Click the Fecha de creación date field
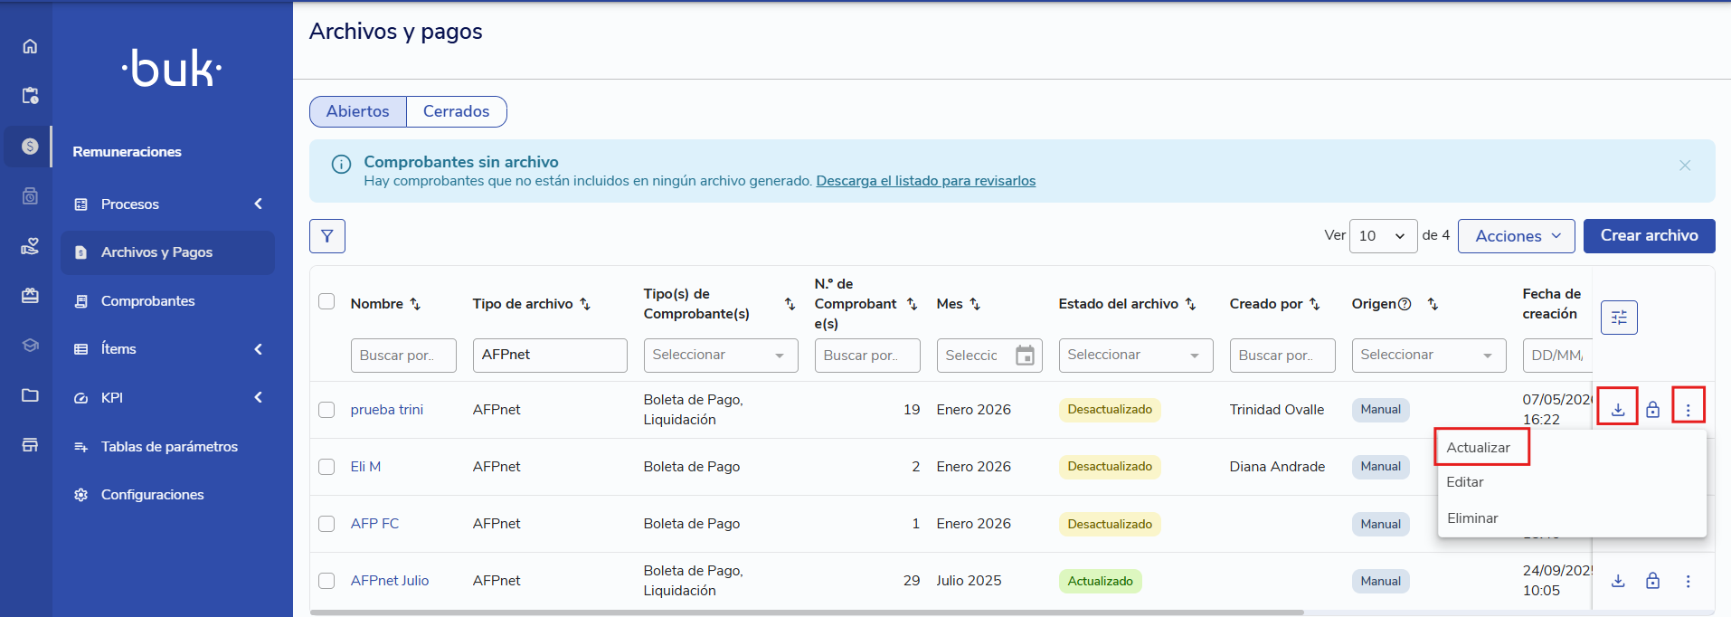The width and height of the screenshot is (1731, 617). [x=1557, y=356]
